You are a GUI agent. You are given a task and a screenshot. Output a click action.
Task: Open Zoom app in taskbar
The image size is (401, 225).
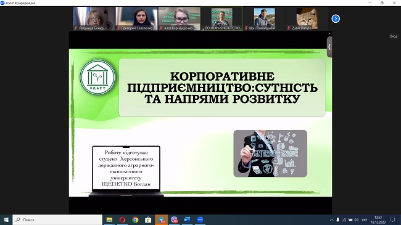click(200, 219)
